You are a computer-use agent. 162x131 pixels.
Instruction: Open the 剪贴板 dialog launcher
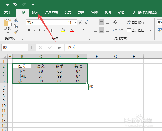click(22, 39)
